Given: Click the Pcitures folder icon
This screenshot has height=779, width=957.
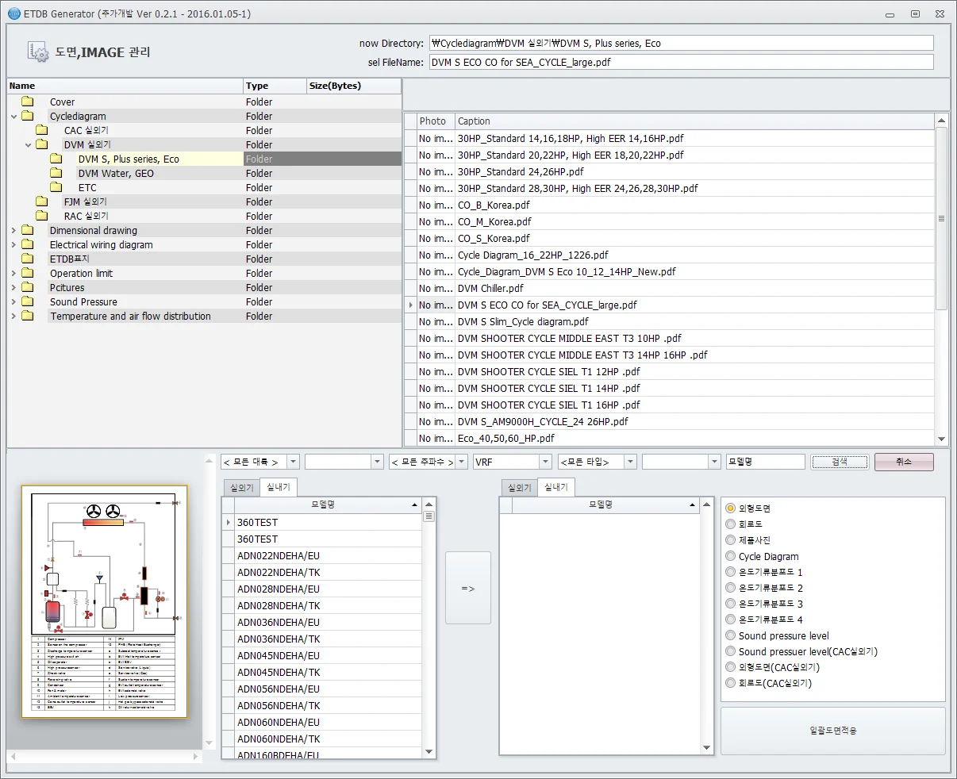Looking at the screenshot, I should point(28,287).
